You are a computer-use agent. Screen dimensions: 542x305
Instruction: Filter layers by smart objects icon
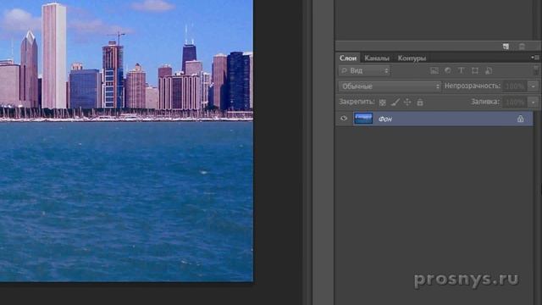[489, 70]
